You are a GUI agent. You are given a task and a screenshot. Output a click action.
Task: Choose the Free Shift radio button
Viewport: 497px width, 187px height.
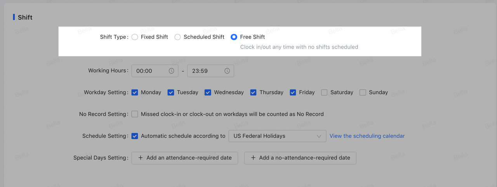click(x=234, y=37)
